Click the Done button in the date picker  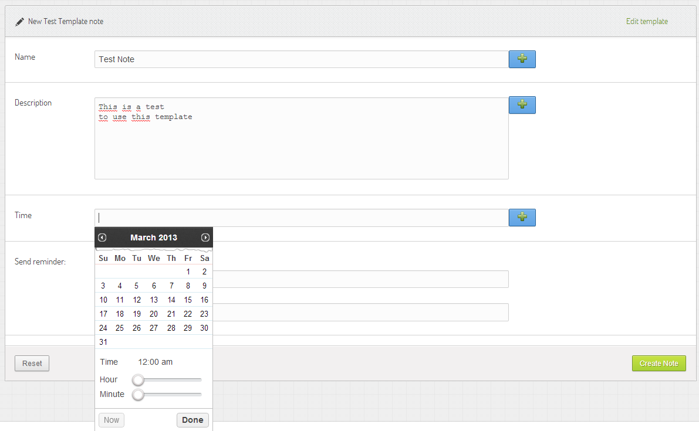tap(193, 420)
